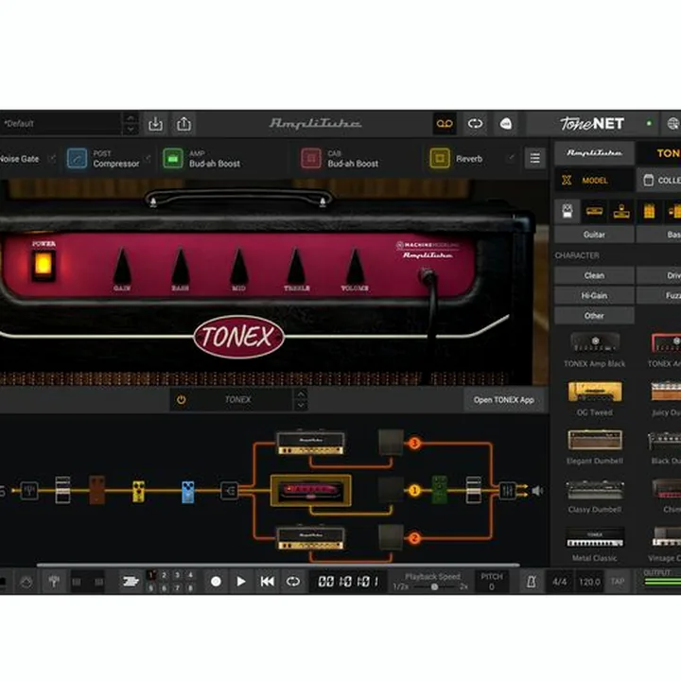Toggle the amp POWER switch
Viewport: 681px width, 681px height.
click(43, 264)
